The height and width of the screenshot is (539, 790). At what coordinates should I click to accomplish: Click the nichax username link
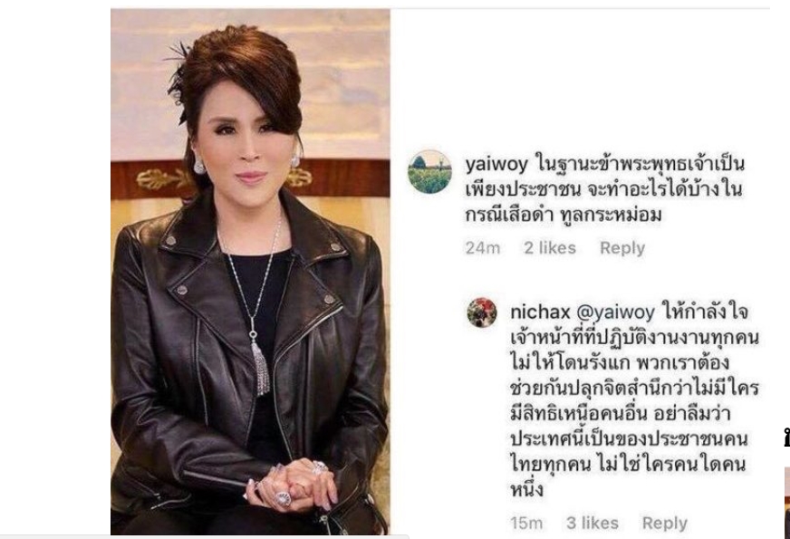point(540,312)
